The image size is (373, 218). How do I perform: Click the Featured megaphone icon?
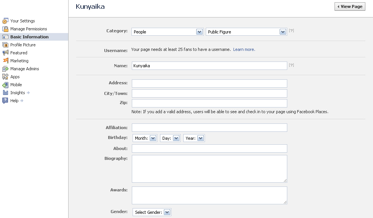coord(5,53)
